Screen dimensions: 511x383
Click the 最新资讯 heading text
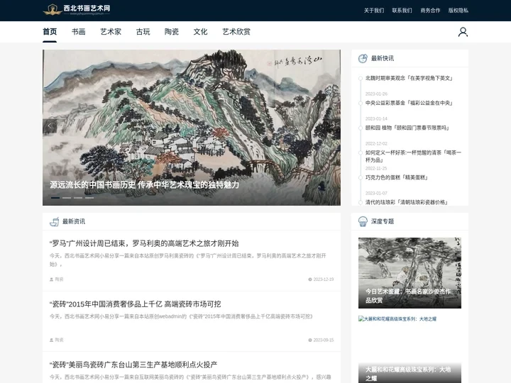[74, 221]
